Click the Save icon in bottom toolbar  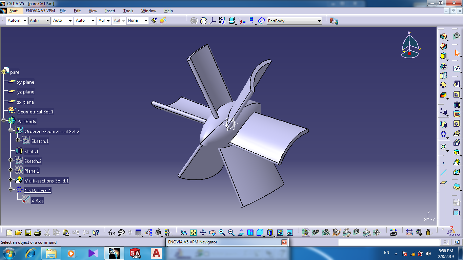(x=28, y=233)
